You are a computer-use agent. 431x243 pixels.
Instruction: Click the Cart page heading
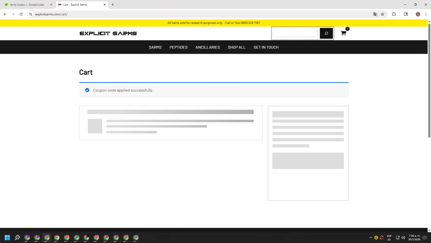(x=86, y=72)
